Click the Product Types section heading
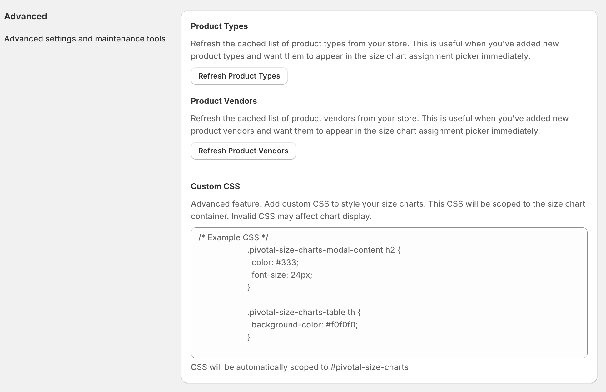Screen dimensions: 606x392 (219, 26)
